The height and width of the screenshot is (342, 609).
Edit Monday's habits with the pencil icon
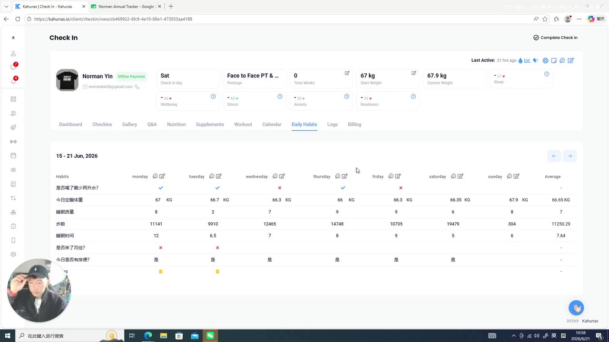coord(162,176)
